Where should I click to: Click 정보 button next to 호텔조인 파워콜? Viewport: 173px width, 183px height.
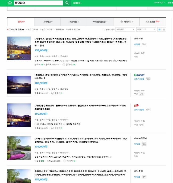click(x=144, y=44)
